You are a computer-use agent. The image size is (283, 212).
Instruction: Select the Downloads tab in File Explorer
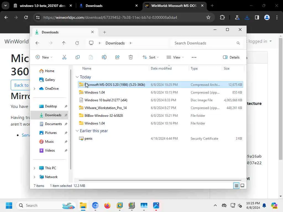[x=65, y=32]
